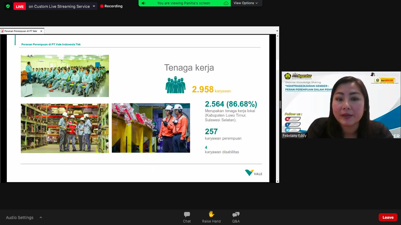Click the karyawan disabilitas text

click(222, 152)
